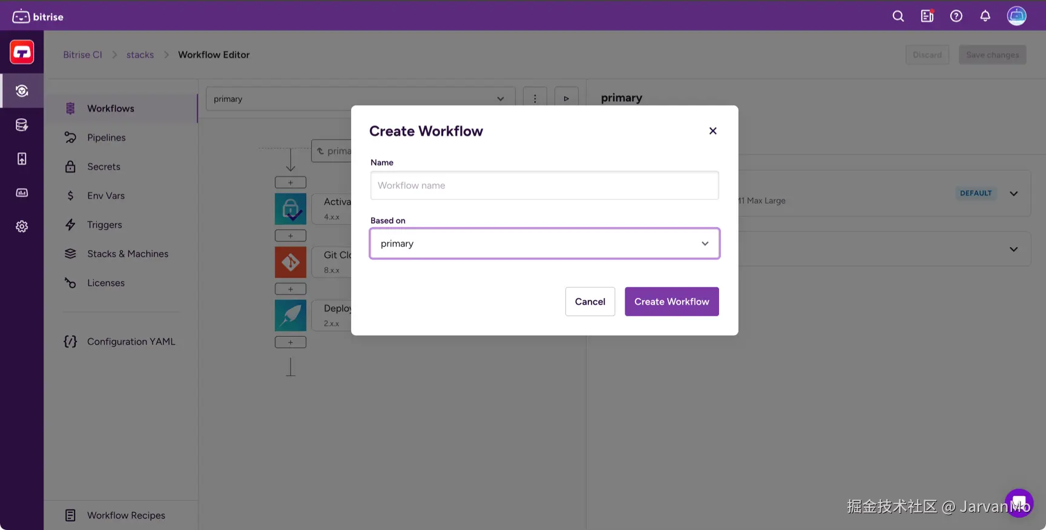Viewport: 1046px width, 530px height.
Task: Open the three-dot workflow options menu
Action: (535, 99)
